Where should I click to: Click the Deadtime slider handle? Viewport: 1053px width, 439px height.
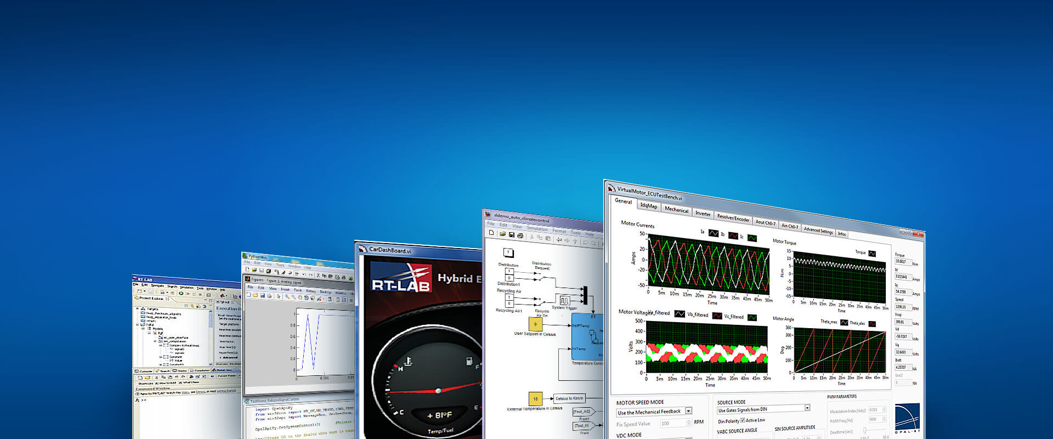coord(865,430)
